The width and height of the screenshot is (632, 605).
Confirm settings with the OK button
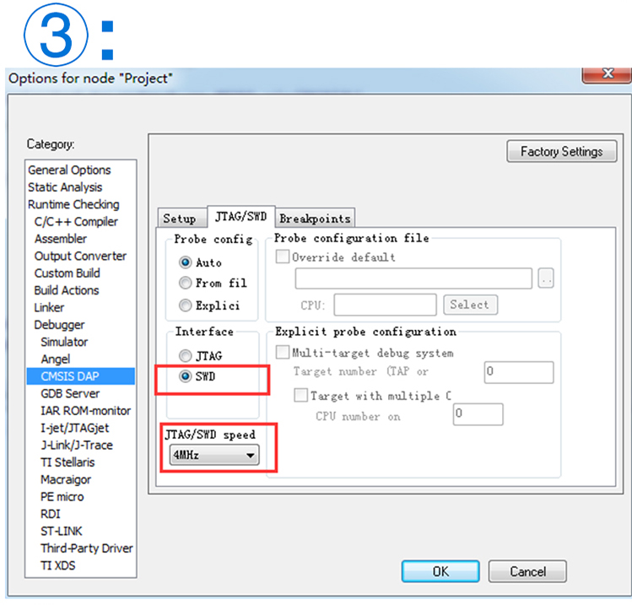[440, 571]
